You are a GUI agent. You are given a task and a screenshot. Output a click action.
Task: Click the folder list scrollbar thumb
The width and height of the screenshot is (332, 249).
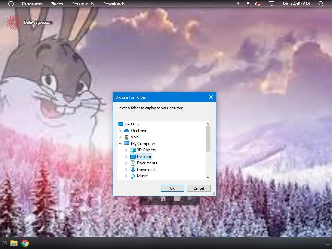(x=208, y=139)
